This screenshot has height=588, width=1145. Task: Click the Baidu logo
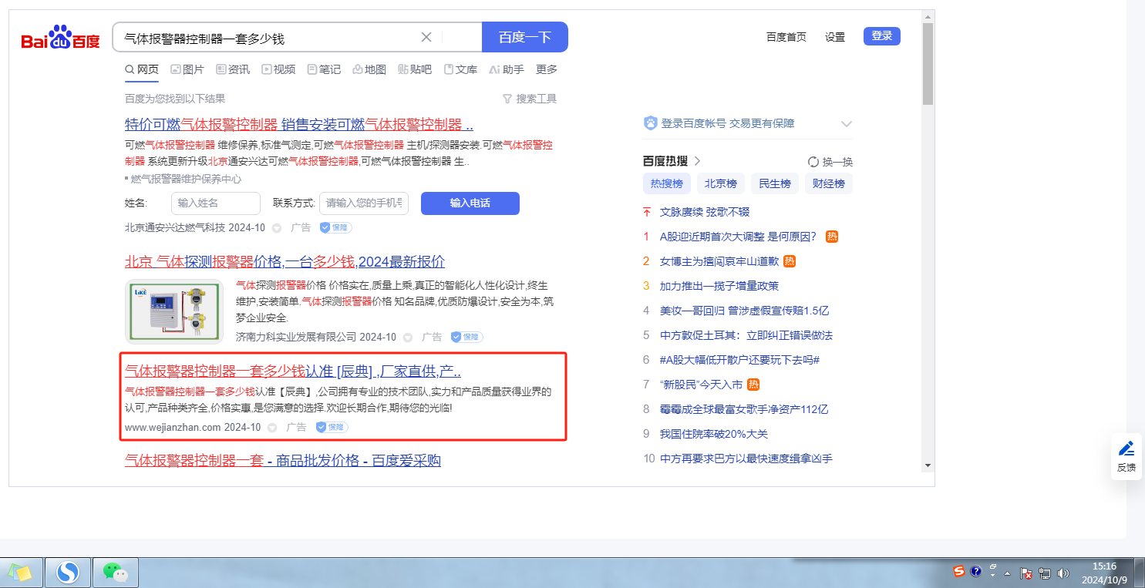60,37
